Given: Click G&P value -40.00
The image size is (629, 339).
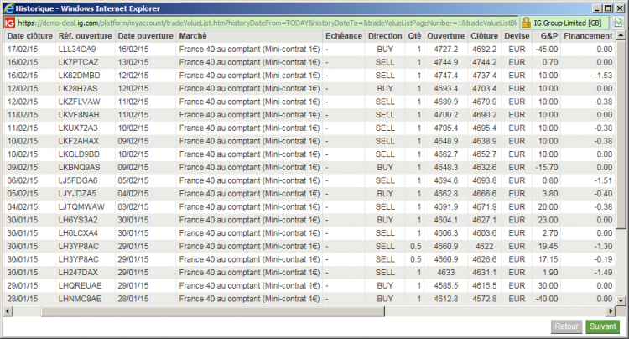Looking at the screenshot, I should [546, 299].
